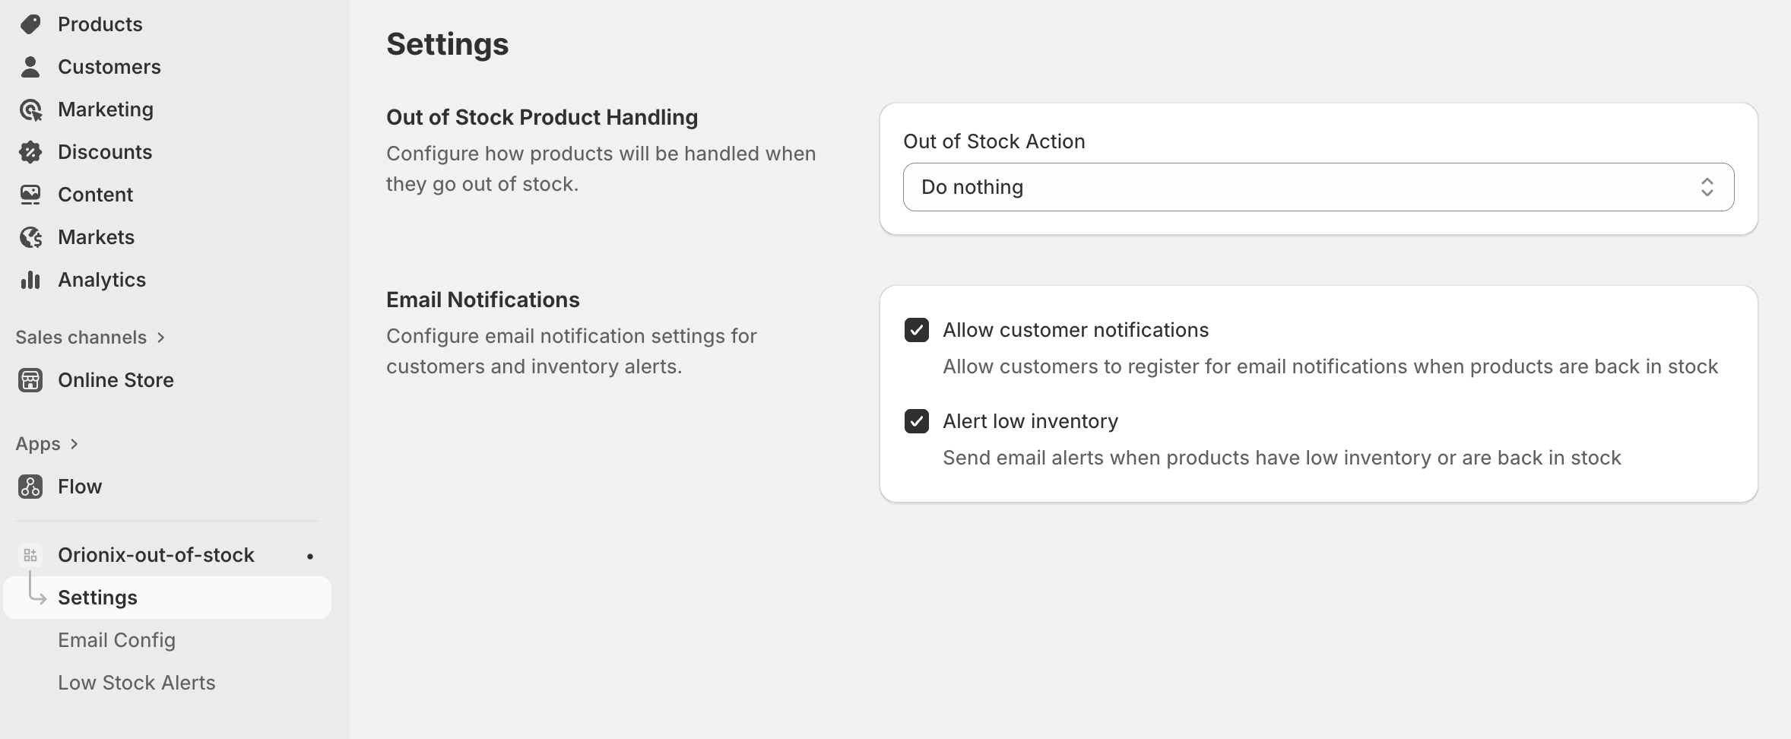Click the Flow app icon
This screenshot has width=1791, height=739.
tap(30, 487)
